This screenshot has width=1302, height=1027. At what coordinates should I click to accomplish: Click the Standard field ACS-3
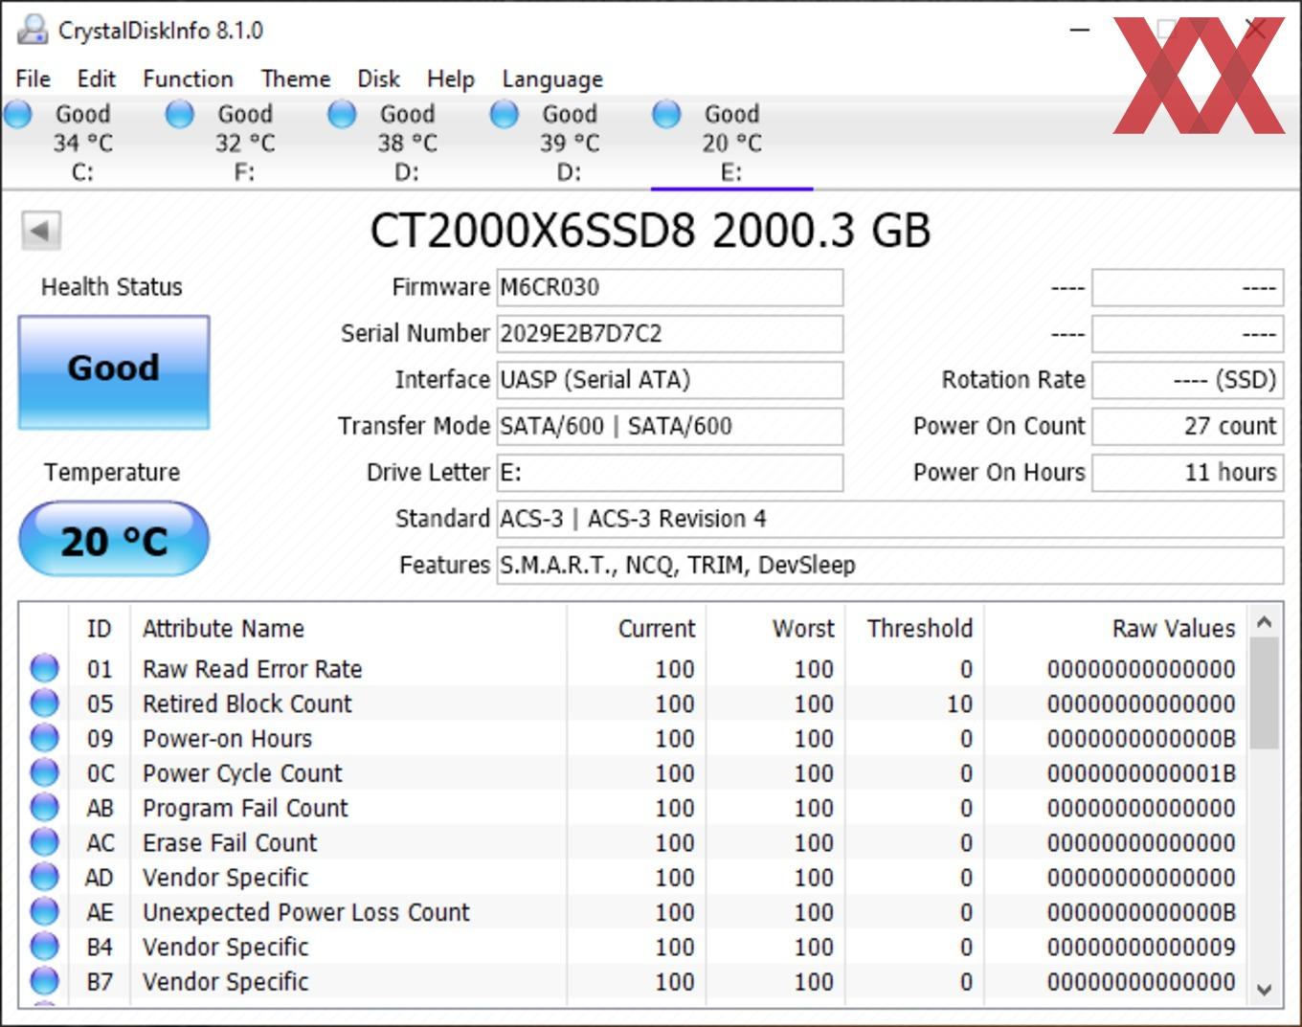[890, 519]
